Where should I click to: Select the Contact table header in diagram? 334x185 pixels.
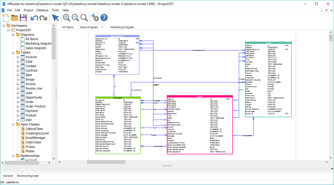[118, 98]
